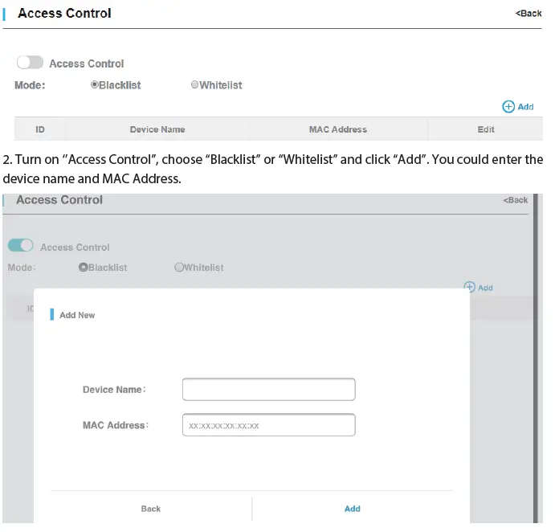Select Whitelist mode in the undimmed panel
Screen dimensions: 559x532
pos(194,84)
